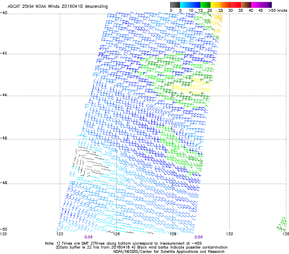Viewport: 289px width, 254px height.
Task: Select the green 15–20 knots color segment
Action: (x=205, y=5)
